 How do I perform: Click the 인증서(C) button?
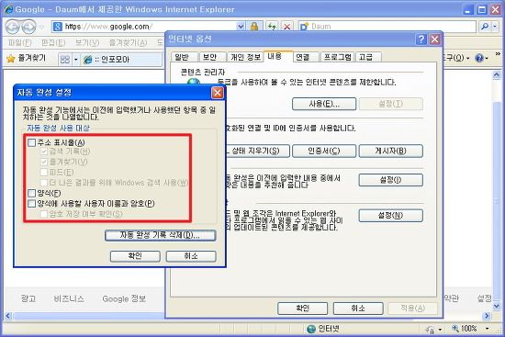point(324,151)
